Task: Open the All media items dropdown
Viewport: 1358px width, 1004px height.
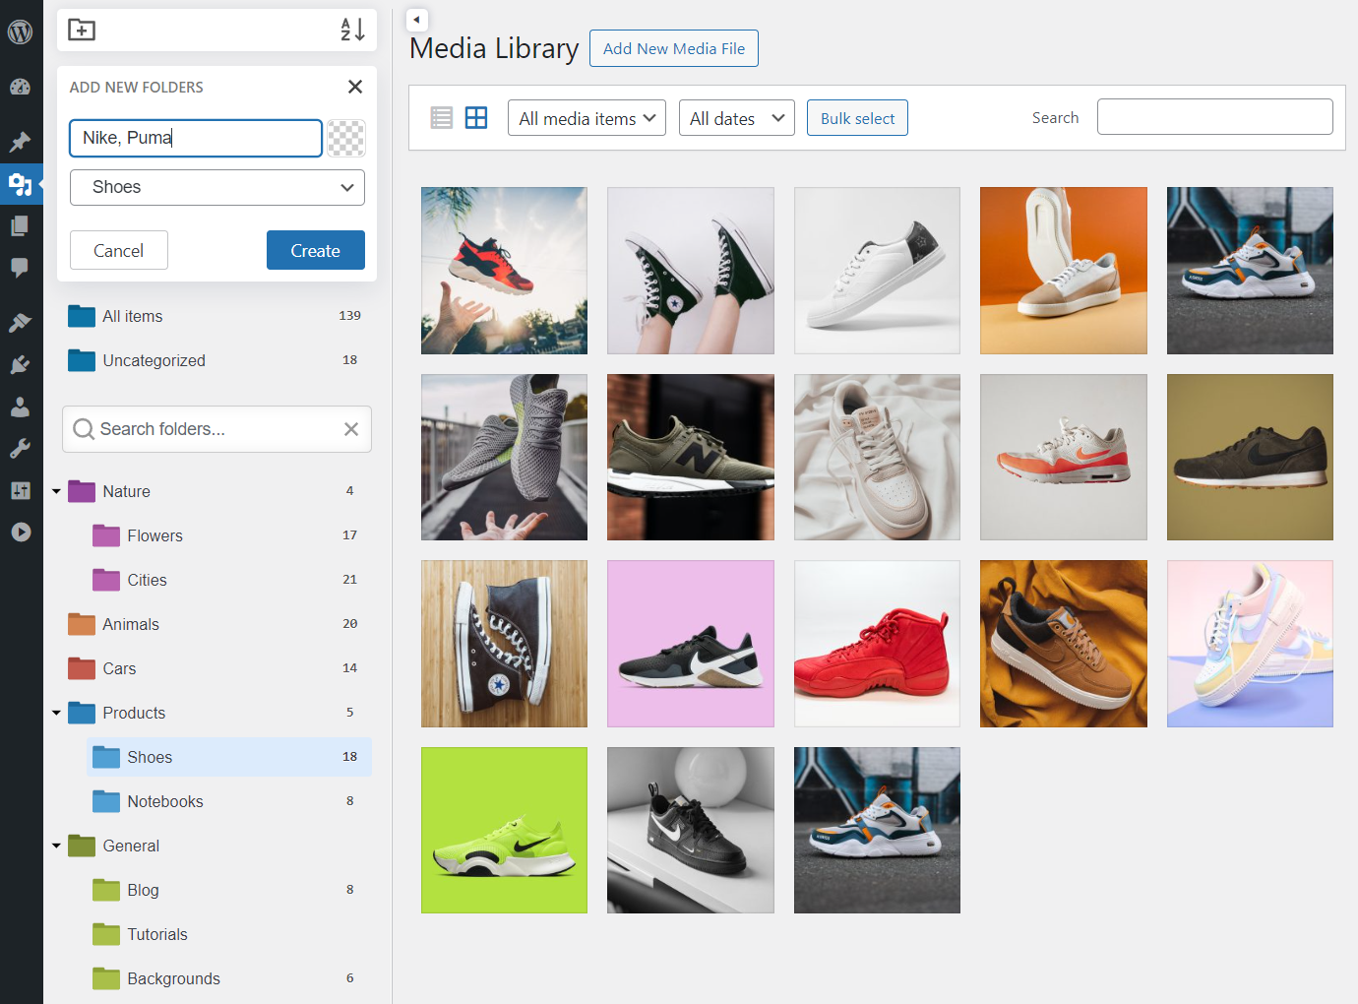Action: pos(586,118)
